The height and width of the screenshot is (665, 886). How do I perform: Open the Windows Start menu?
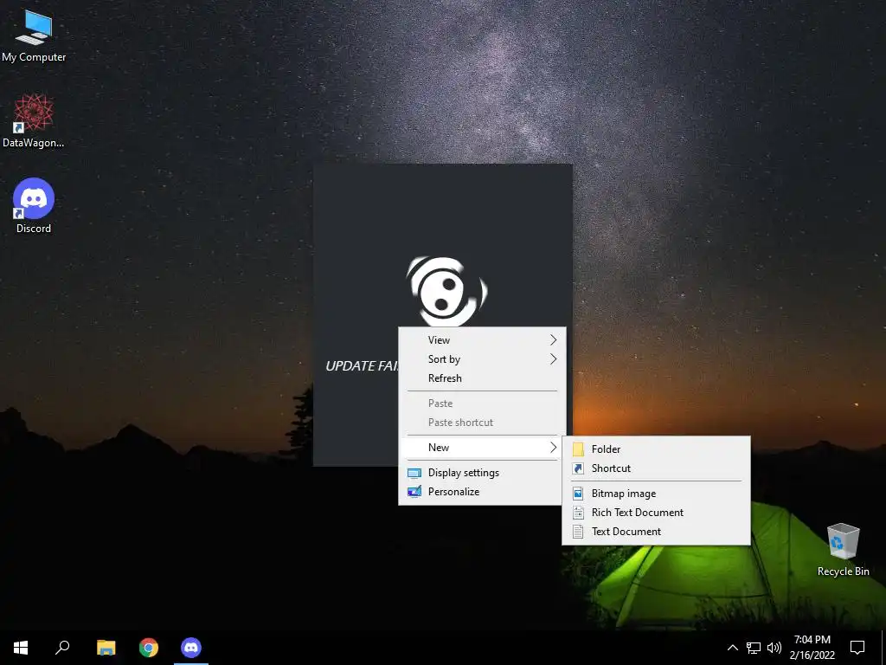[21, 648]
